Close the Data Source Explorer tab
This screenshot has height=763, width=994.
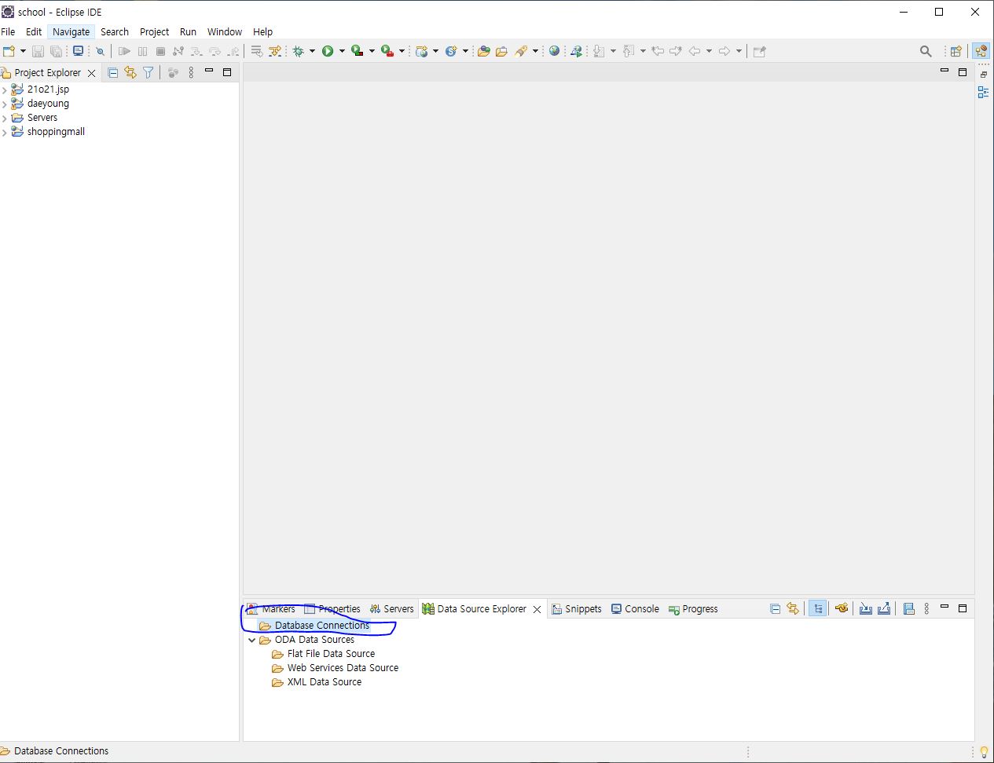click(537, 608)
